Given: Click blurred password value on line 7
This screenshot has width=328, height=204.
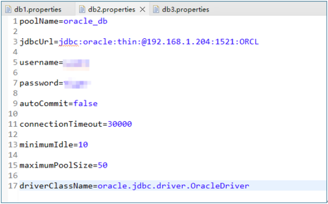Looking at the screenshot, I should tap(77, 83).
